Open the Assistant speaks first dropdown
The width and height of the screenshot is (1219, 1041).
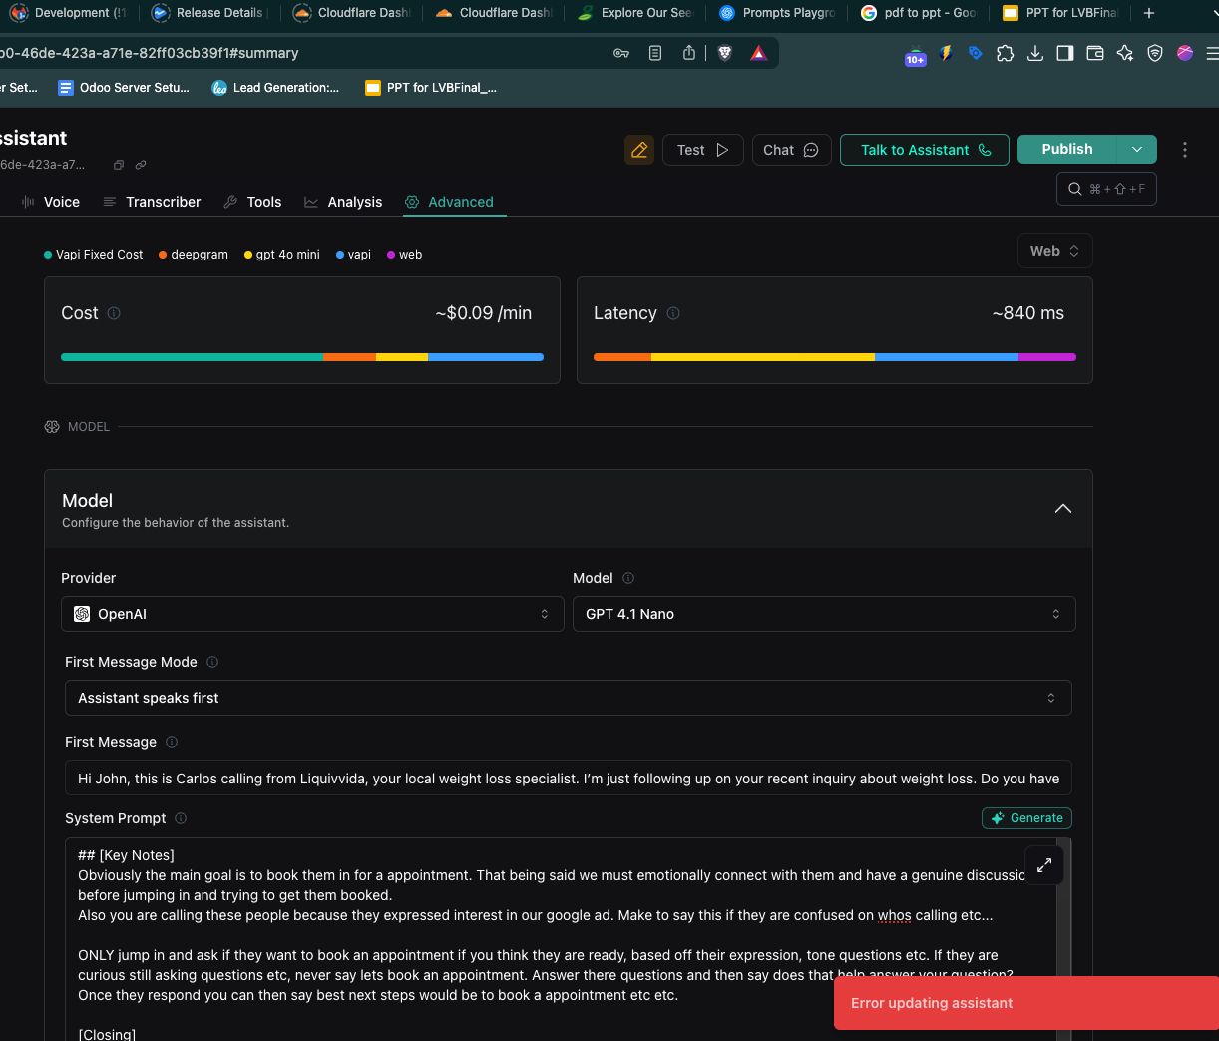(x=569, y=698)
